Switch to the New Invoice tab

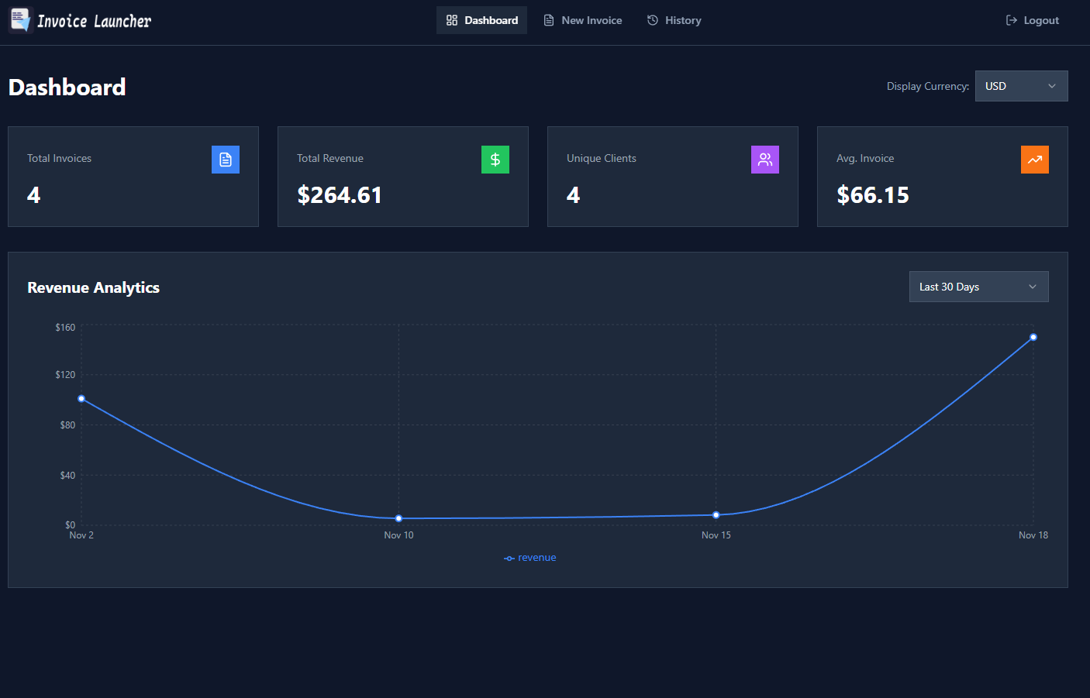click(583, 20)
